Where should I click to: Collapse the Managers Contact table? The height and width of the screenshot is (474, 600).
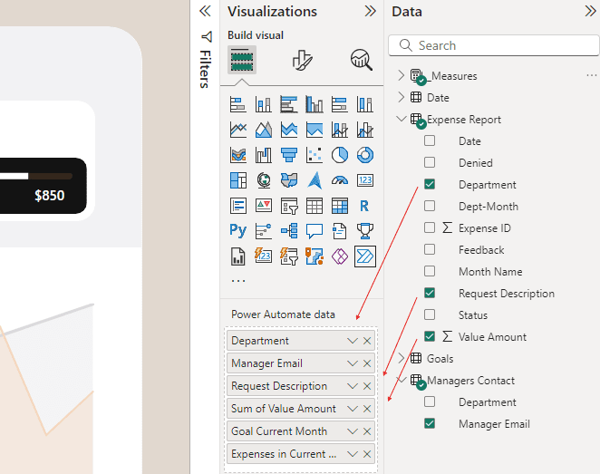coord(401,380)
